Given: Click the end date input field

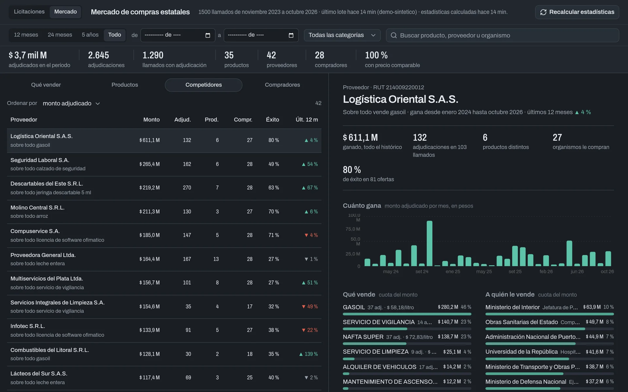Looking at the screenshot, I should coord(261,35).
